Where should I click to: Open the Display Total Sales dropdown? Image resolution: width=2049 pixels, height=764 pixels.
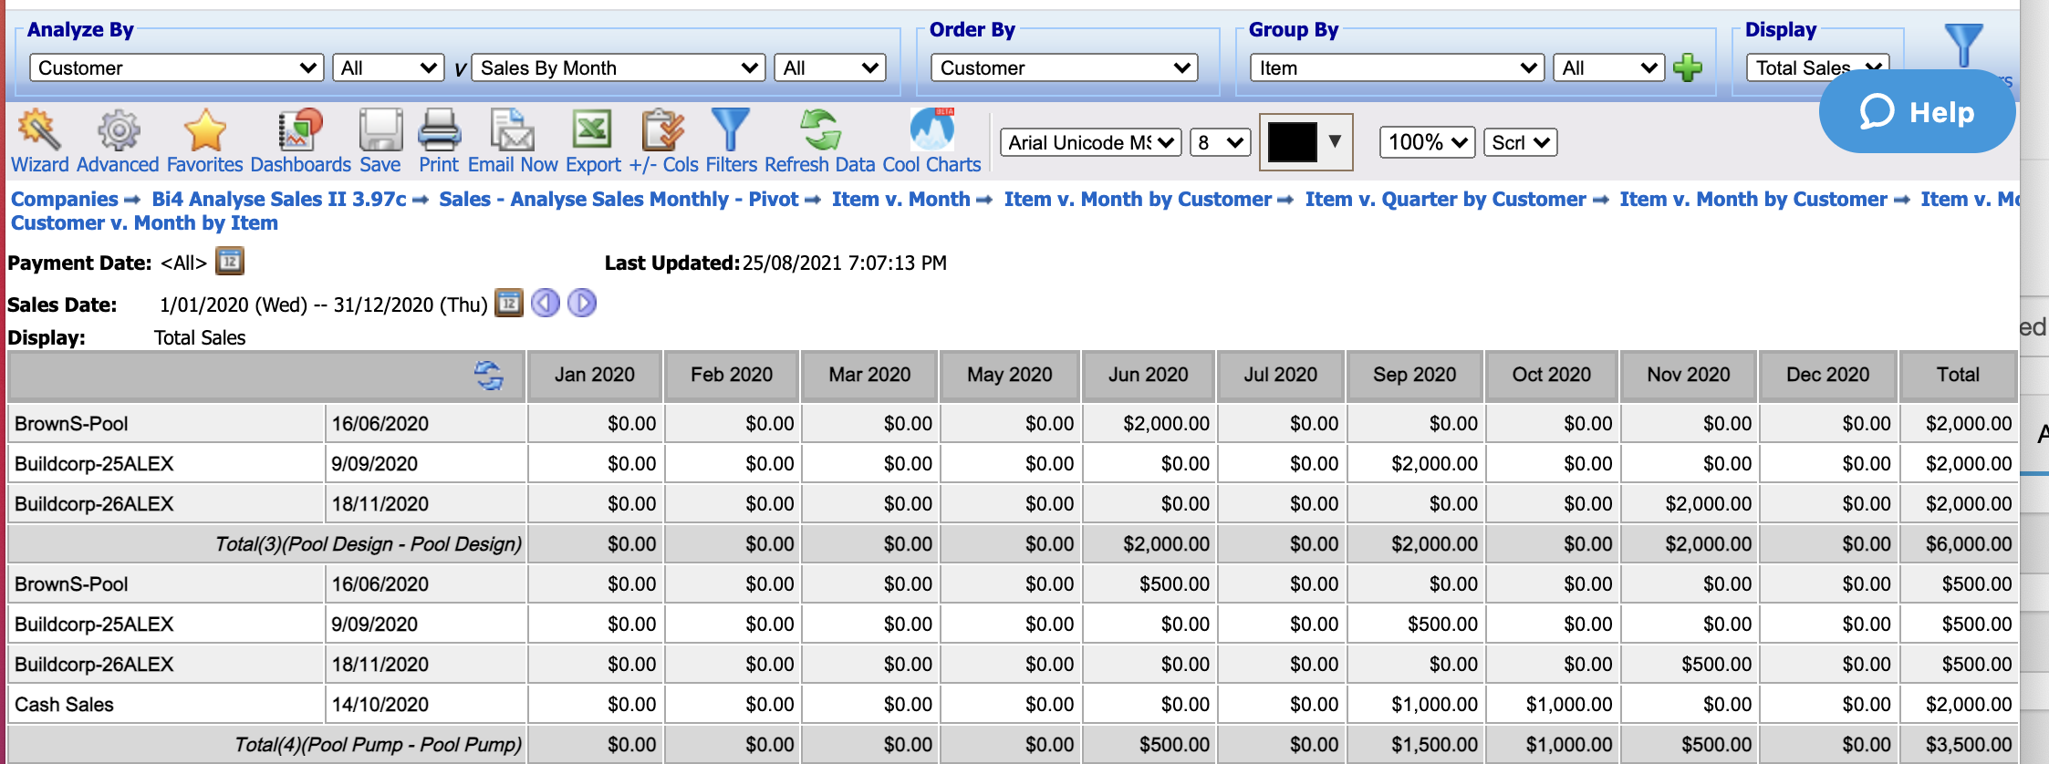[1817, 68]
